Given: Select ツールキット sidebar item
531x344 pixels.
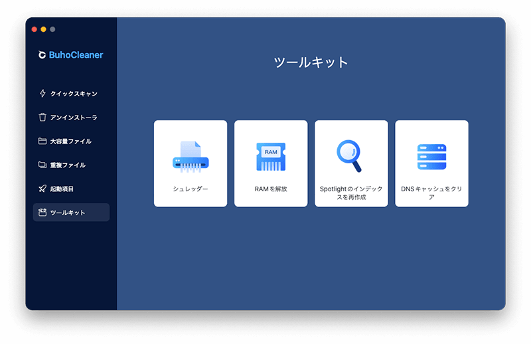Looking at the screenshot, I should coord(71,212).
